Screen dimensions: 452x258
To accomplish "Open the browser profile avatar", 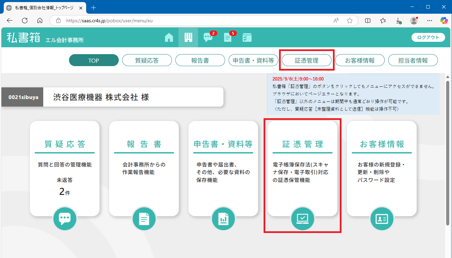I will pos(414,21).
